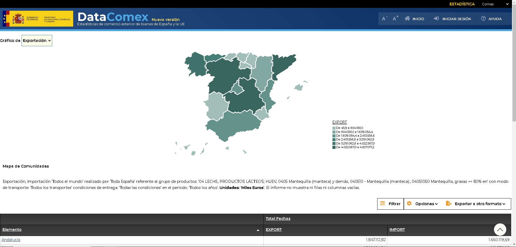Select the darkest green legend range swatch
This screenshot has width=516, height=247.
334,147
